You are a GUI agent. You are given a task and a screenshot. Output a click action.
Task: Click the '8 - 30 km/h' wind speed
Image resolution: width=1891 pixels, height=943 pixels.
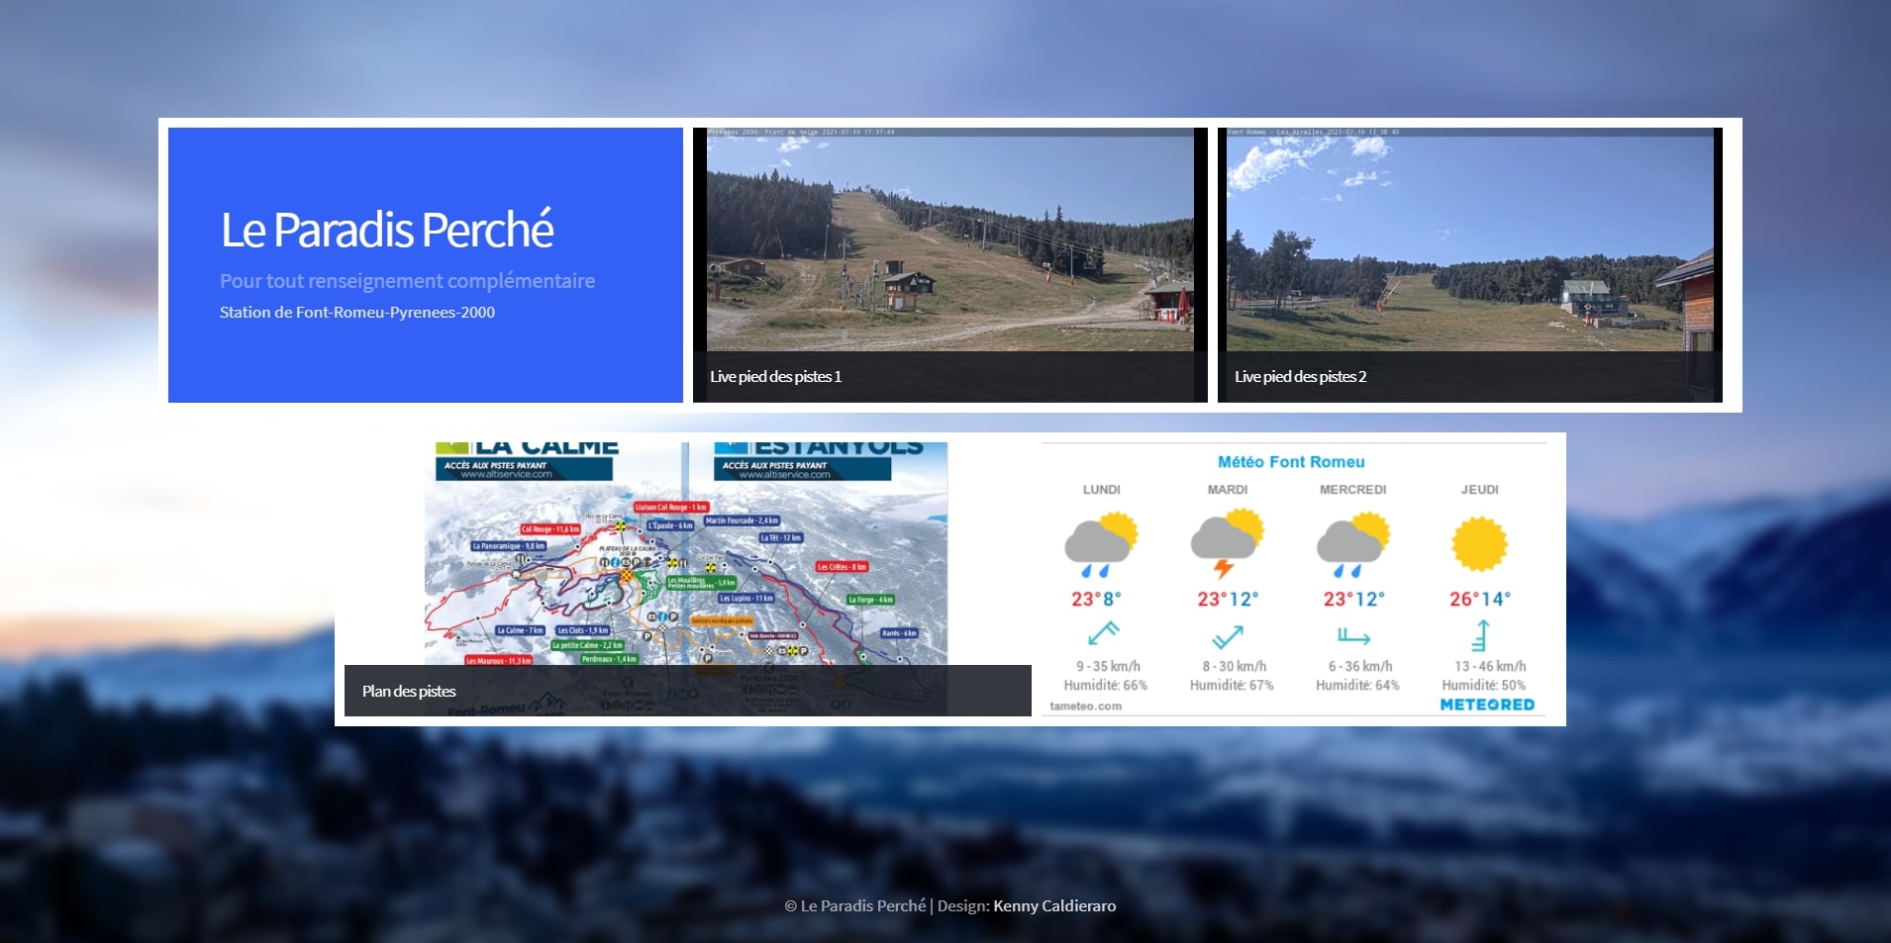click(1235, 667)
